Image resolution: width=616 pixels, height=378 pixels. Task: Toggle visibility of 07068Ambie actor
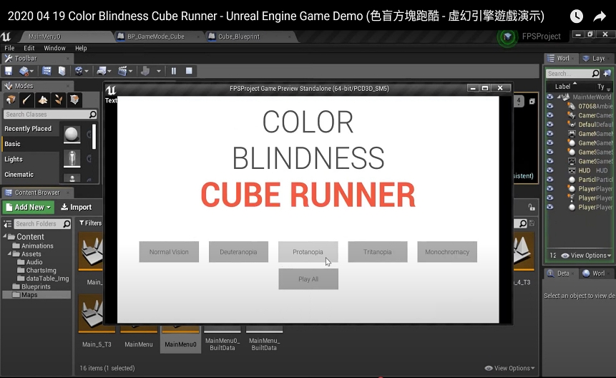550,106
